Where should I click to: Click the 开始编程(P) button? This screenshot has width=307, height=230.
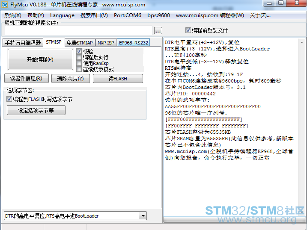[x=40, y=59]
